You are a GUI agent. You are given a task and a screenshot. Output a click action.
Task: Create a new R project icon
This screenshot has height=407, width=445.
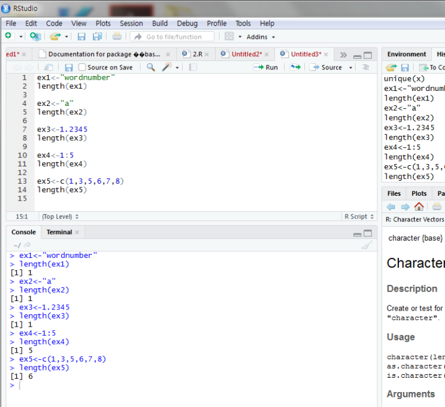35,37
